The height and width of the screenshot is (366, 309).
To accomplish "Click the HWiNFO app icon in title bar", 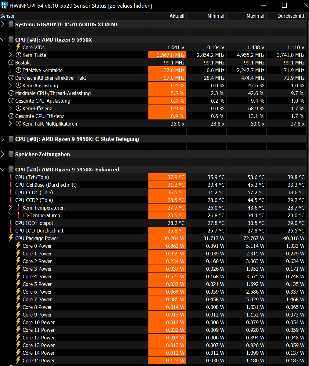I will (4, 5).
